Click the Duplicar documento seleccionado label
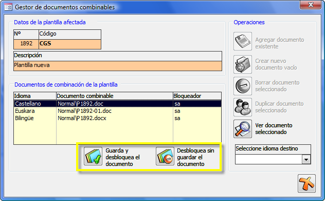Image resolution: width=325 pixels, height=201 pixels. 279,107
